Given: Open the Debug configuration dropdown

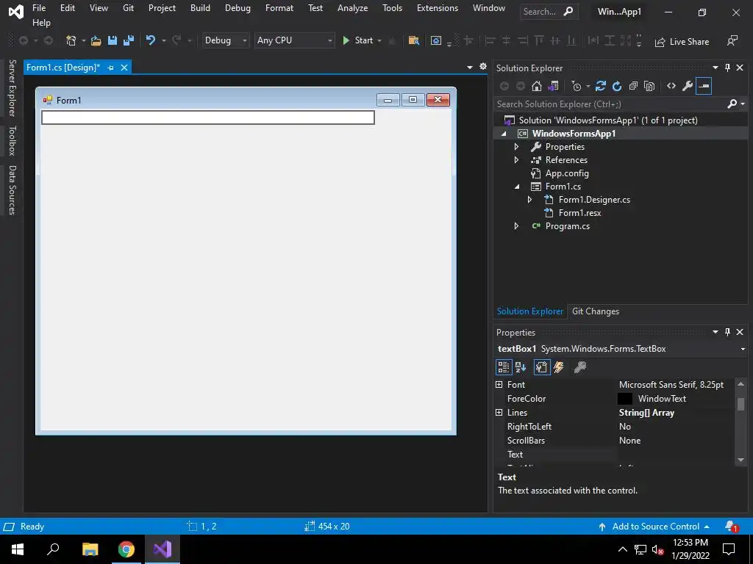Looking at the screenshot, I should click(225, 41).
